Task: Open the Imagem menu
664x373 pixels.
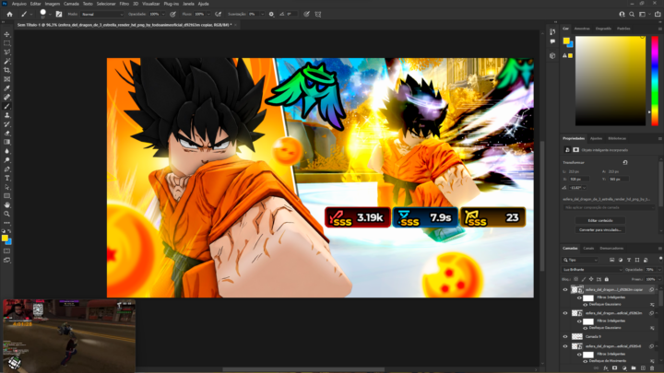Action: 53,4
